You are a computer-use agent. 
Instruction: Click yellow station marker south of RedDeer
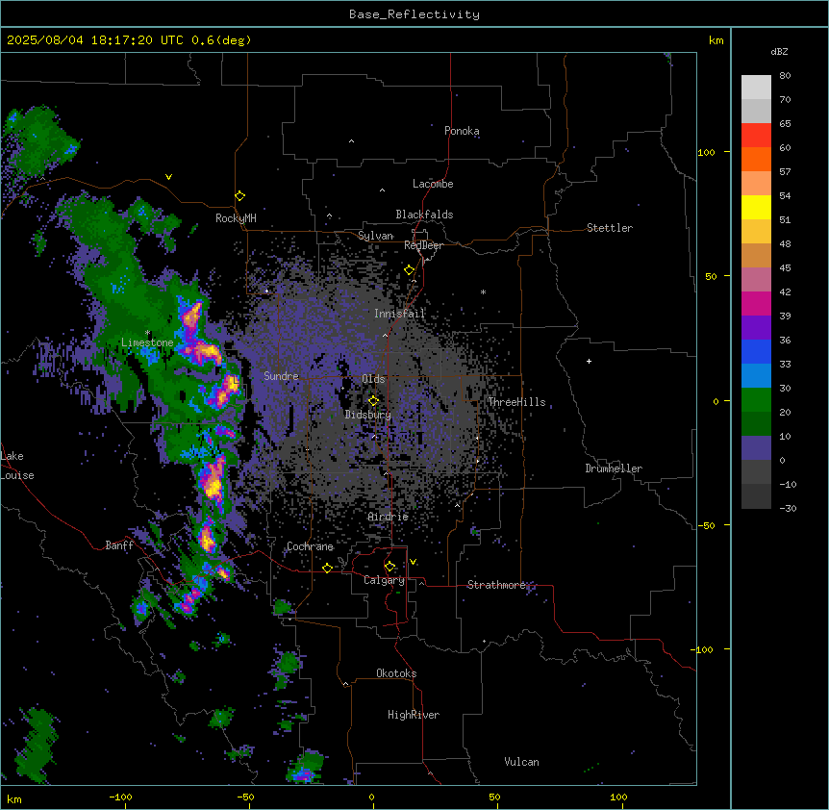(x=410, y=270)
